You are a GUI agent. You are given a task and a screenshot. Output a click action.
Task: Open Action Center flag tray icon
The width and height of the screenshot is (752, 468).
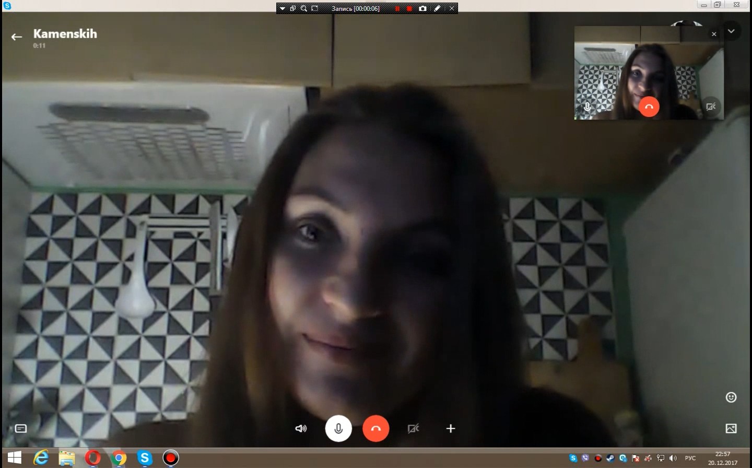pyautogui.click(x=636, y=458)
